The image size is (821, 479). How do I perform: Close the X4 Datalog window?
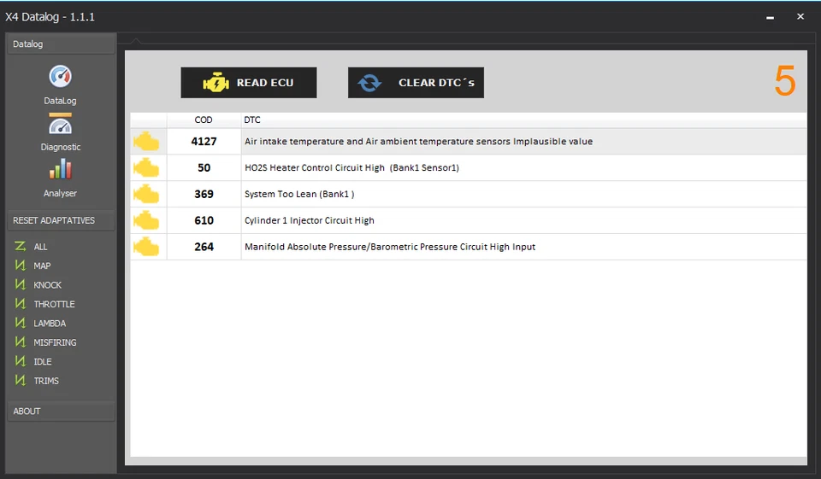tap(800, 17)
